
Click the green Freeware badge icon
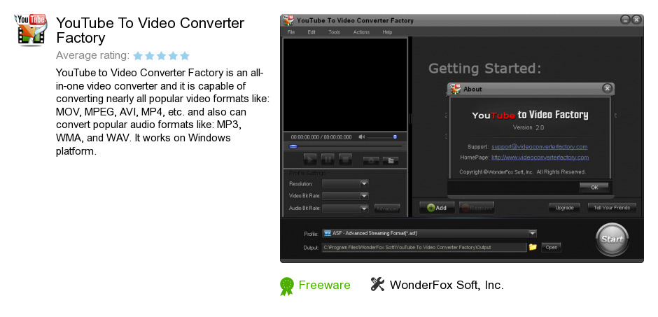coord(286,286)
